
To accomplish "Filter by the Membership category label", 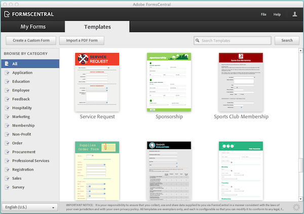I will tap(23, 125).
